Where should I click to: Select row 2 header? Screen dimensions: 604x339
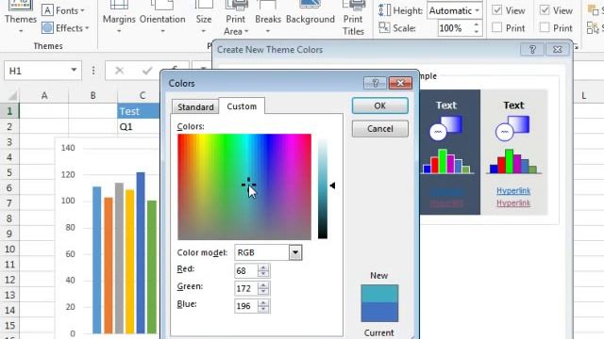(x=9, y=126)
